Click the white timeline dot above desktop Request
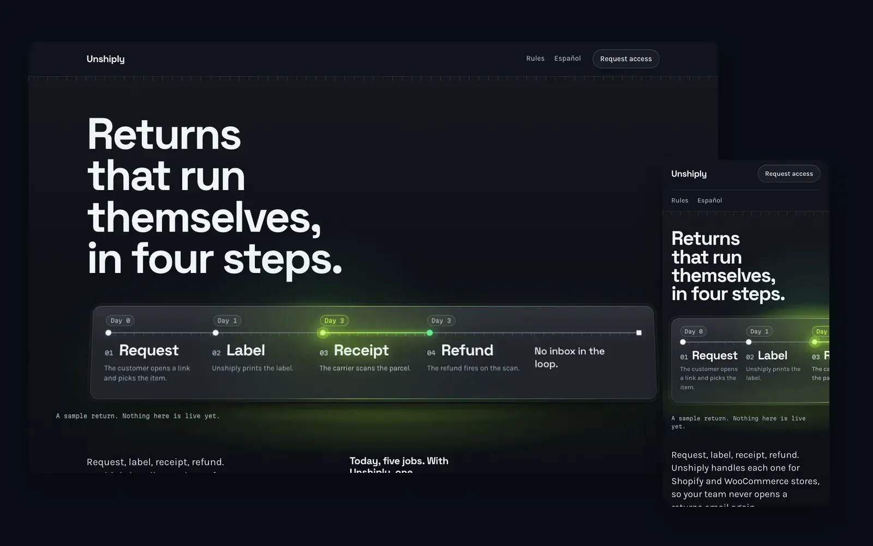 coord(108,333)
